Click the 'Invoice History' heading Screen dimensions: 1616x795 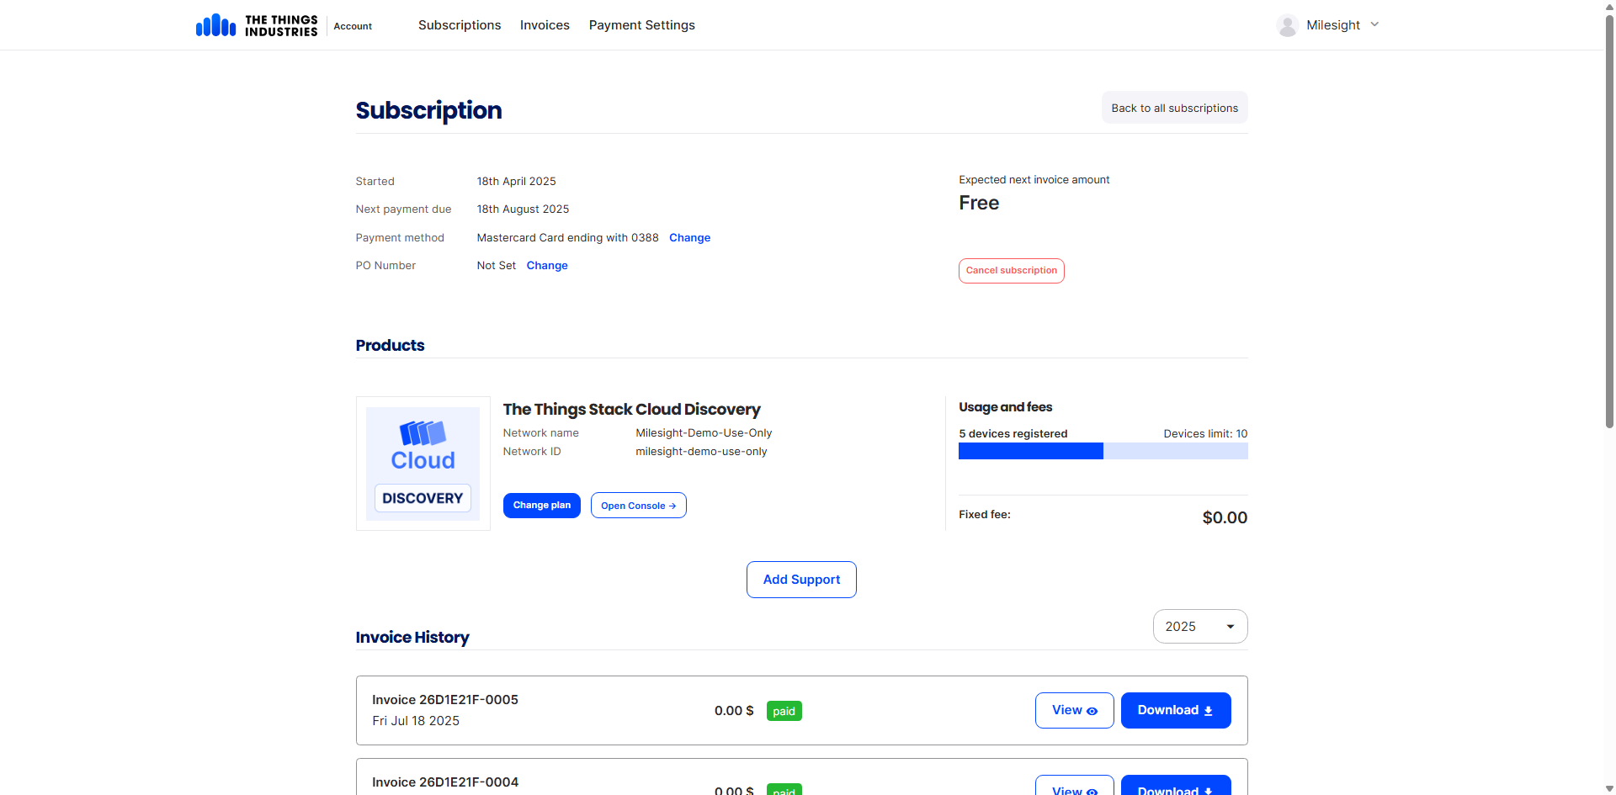click(x=412, y=638)
